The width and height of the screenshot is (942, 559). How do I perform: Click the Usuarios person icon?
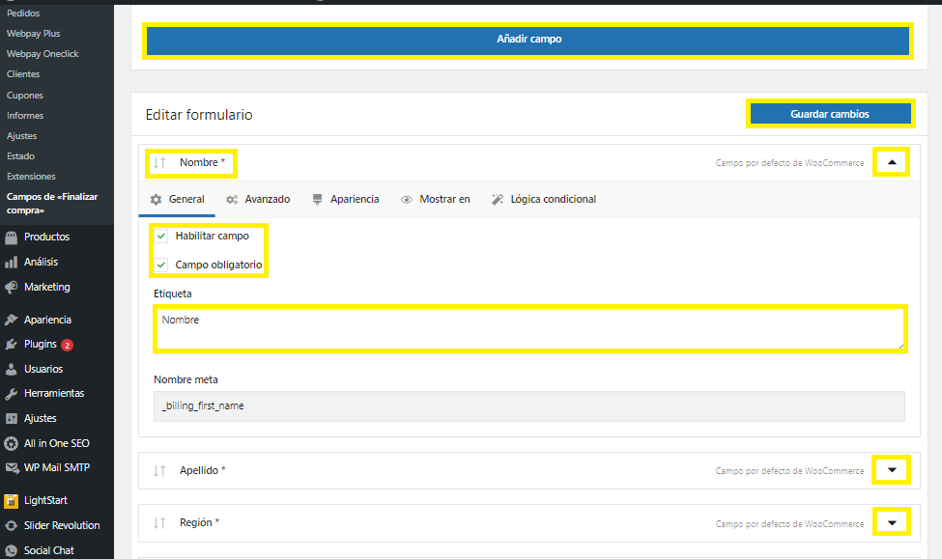pos(12,370)
